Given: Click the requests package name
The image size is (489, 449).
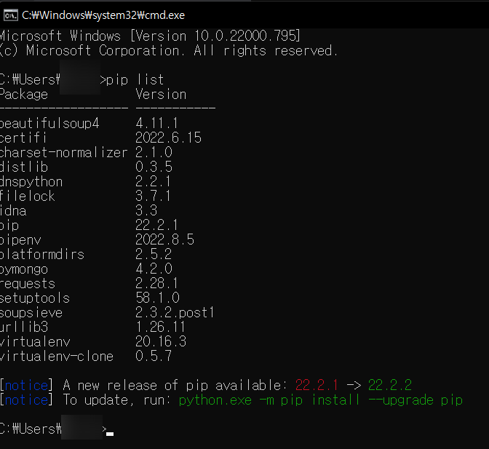Looking at the screenshot, I should (28, 284).
